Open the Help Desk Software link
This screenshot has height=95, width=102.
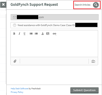(x=19, y=89)
